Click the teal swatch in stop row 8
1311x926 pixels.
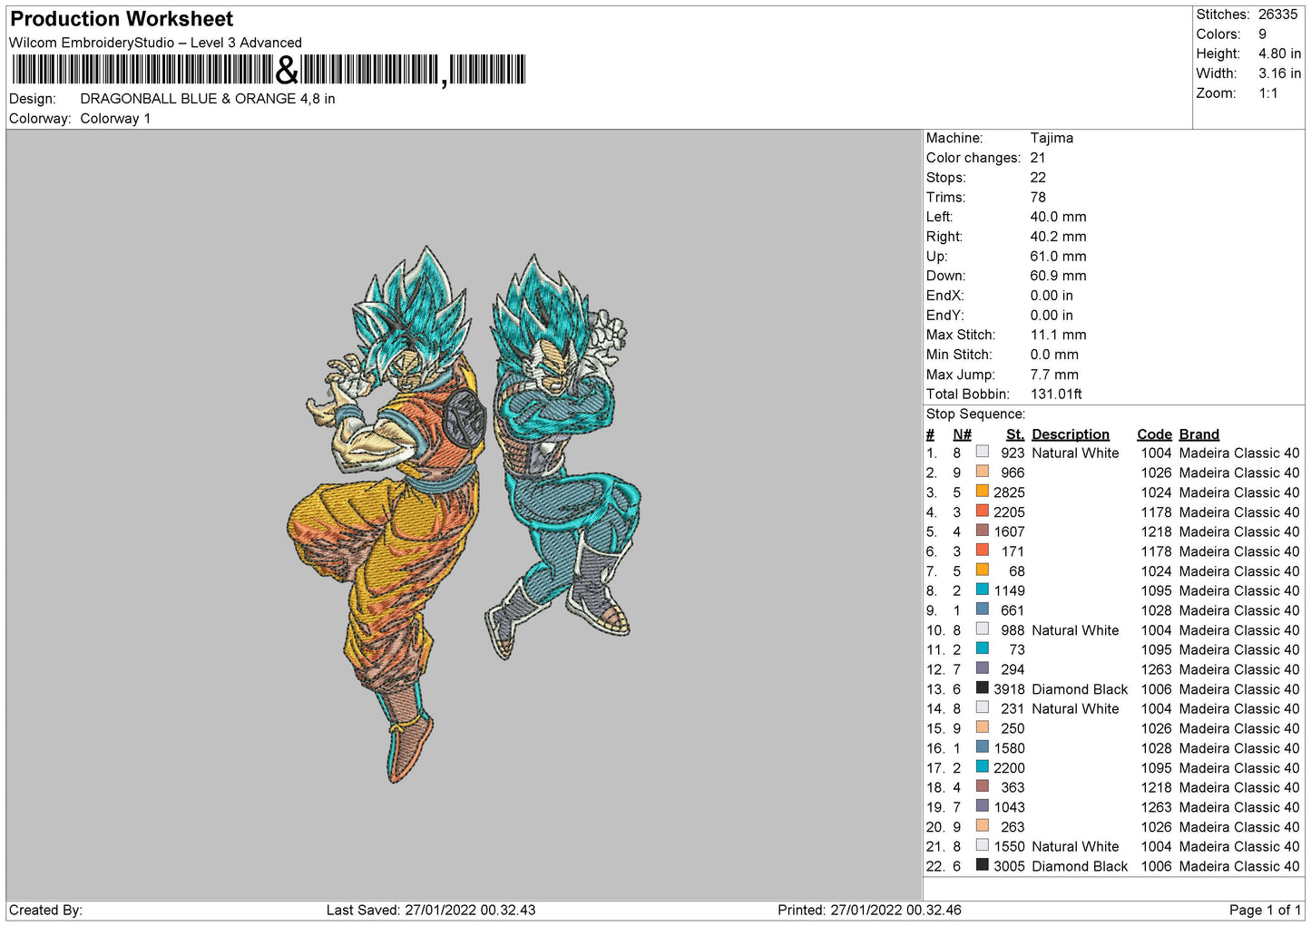982,590
